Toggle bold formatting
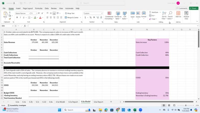 coord(17,18)
